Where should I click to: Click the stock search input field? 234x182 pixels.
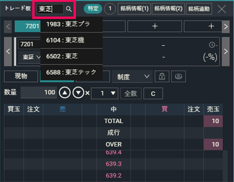coord(50,9)
